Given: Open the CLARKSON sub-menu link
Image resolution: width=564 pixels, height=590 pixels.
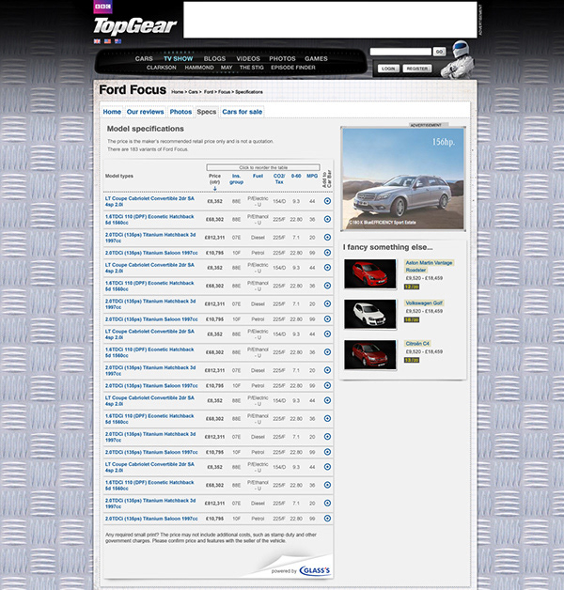Looking at the screenshot, I should tap(161, 68).
